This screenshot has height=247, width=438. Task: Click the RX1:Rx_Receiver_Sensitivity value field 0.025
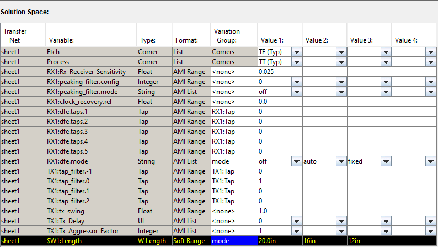click(x=279, y=71)
